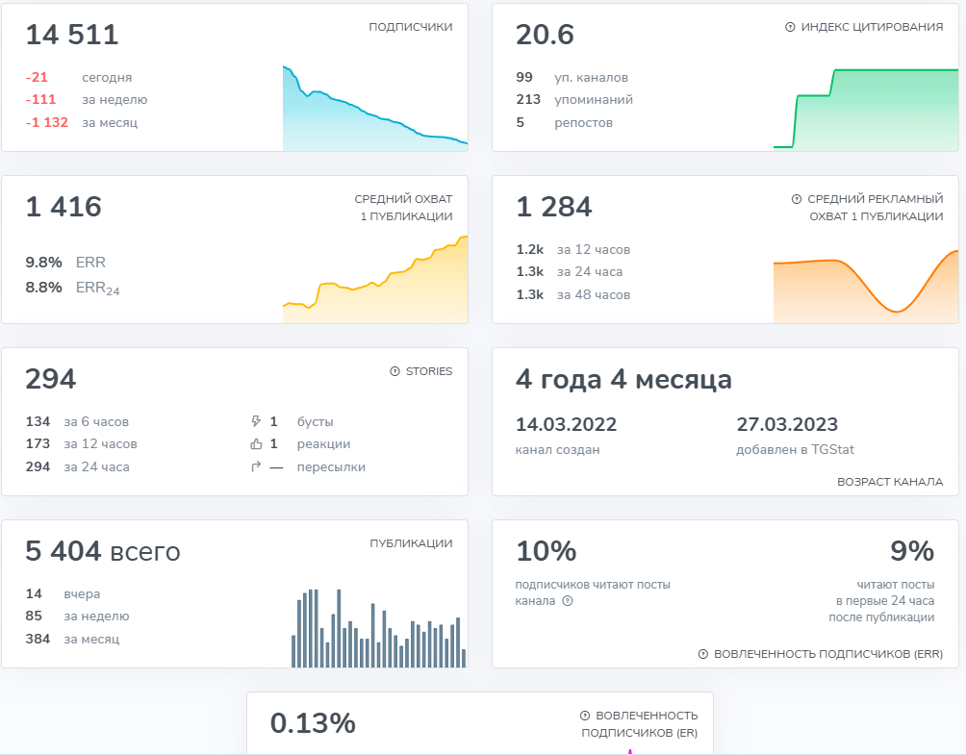Click the пересылки label
The height and width of the screenshot is (755, 966).
(x=331, y=466)
